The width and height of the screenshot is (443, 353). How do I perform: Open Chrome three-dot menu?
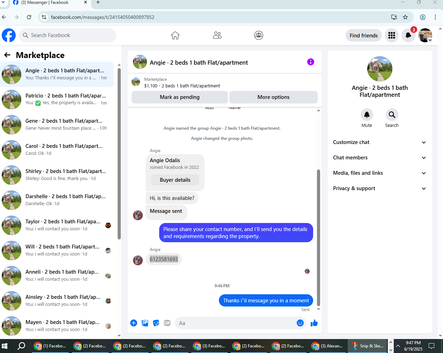[x=435, y=17]
